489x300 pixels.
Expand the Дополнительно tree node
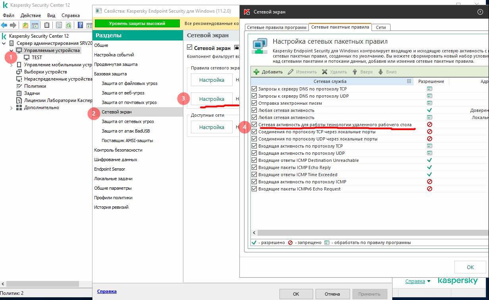point(11,108)
